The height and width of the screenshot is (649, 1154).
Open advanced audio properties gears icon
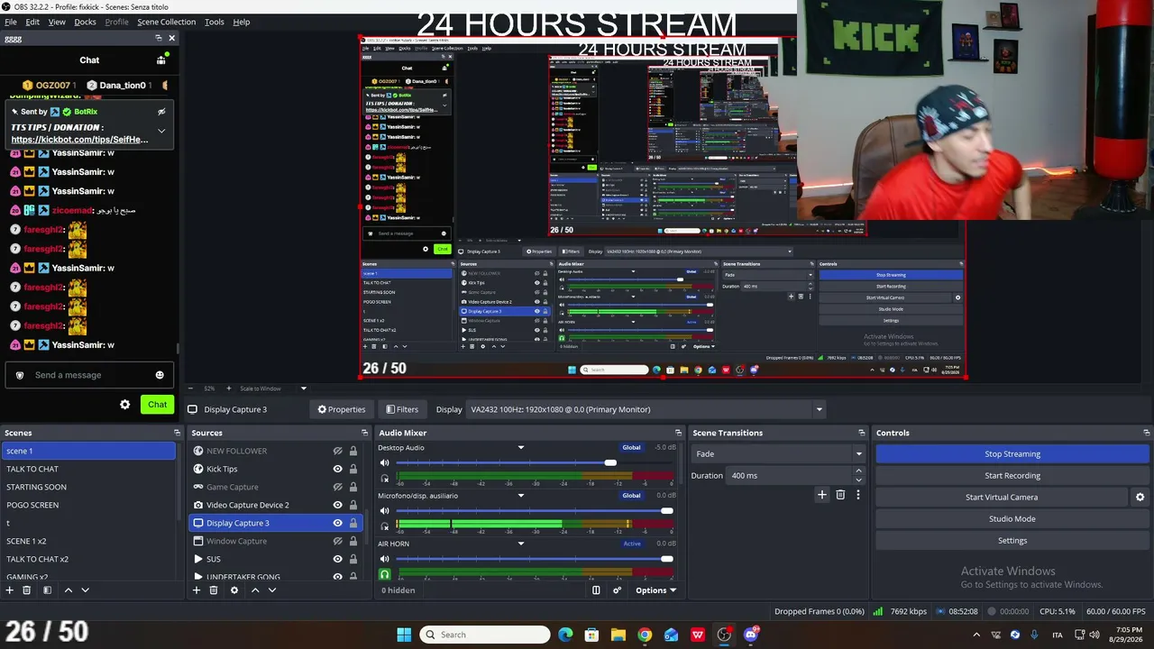point(617,590)
